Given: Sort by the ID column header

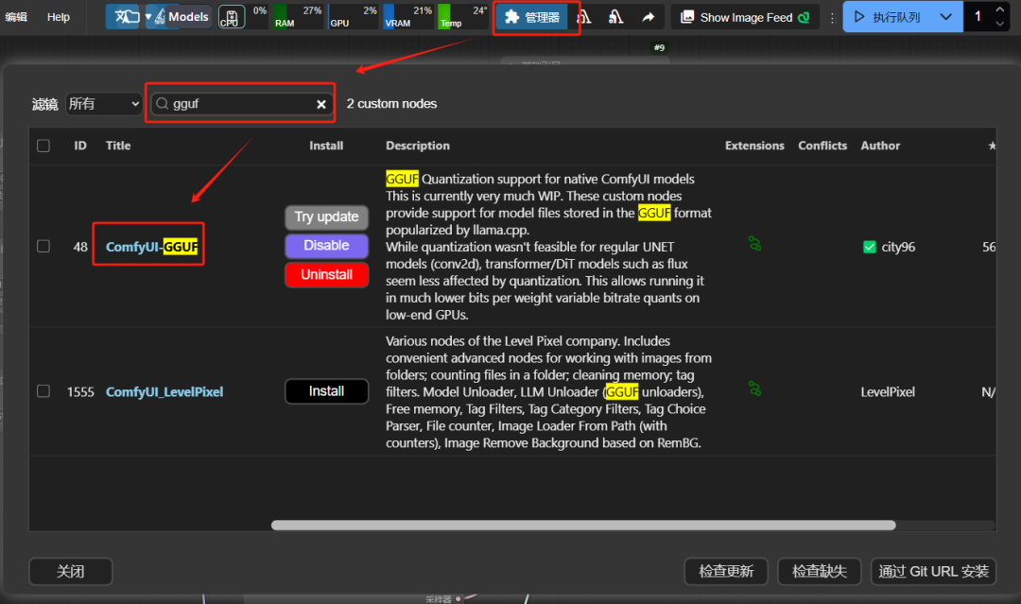Looking at the screenshot, I should [x=80, y=146].
